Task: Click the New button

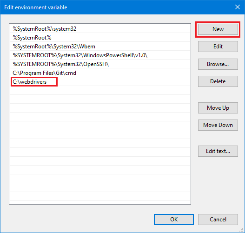Action: click(218, 29)
